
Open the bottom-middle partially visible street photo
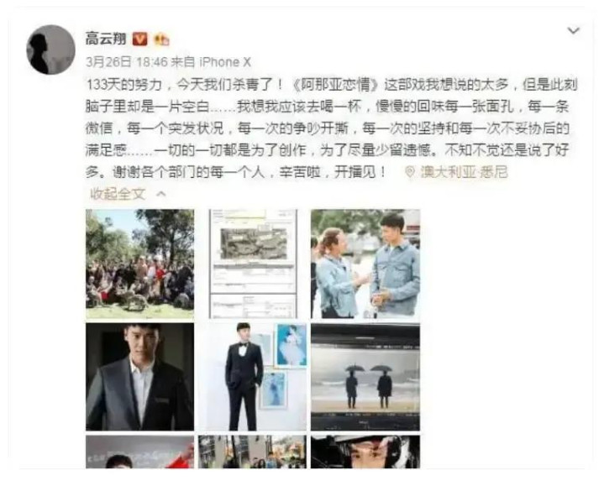pyautogui.click(x=253, y=452)
